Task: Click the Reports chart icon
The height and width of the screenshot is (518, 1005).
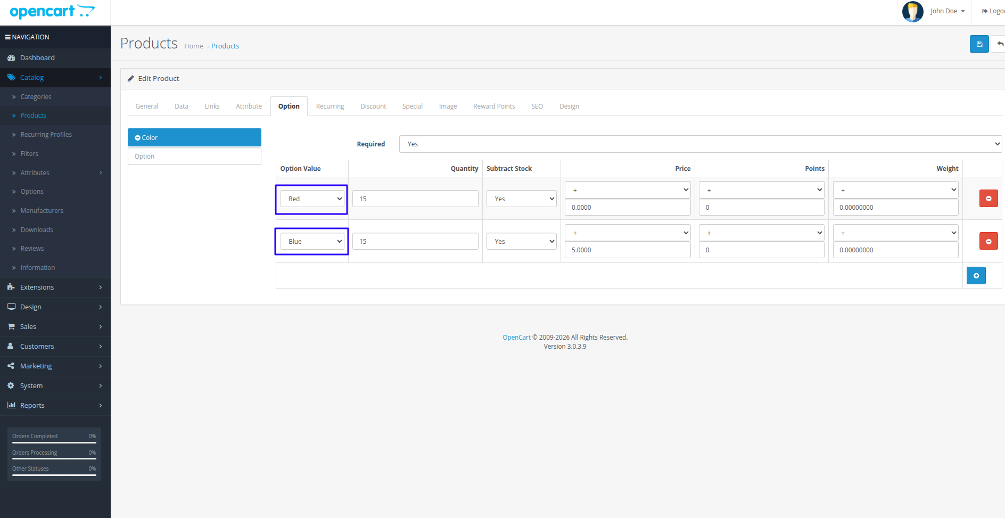Action: pyautogui.click(x=11, y=405)
